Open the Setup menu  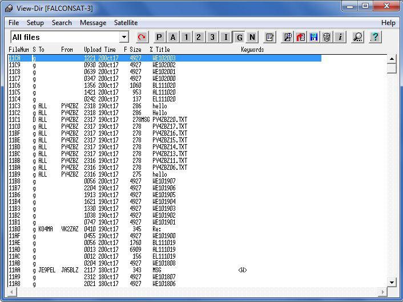pos(35,23)
